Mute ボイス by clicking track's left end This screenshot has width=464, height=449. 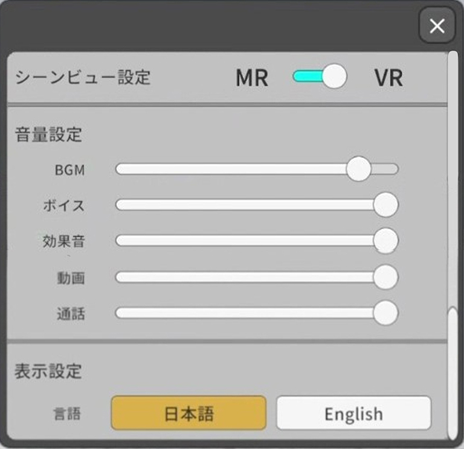click(119, 205)
